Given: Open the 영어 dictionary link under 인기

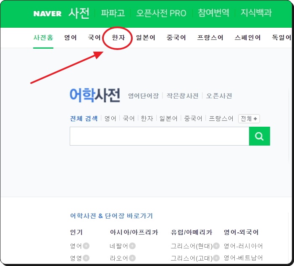Looking at the screenshot, I should tap(76, 246).
